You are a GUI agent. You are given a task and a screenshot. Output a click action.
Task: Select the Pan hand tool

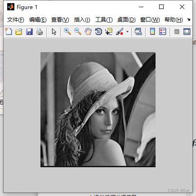coord(88,31)
